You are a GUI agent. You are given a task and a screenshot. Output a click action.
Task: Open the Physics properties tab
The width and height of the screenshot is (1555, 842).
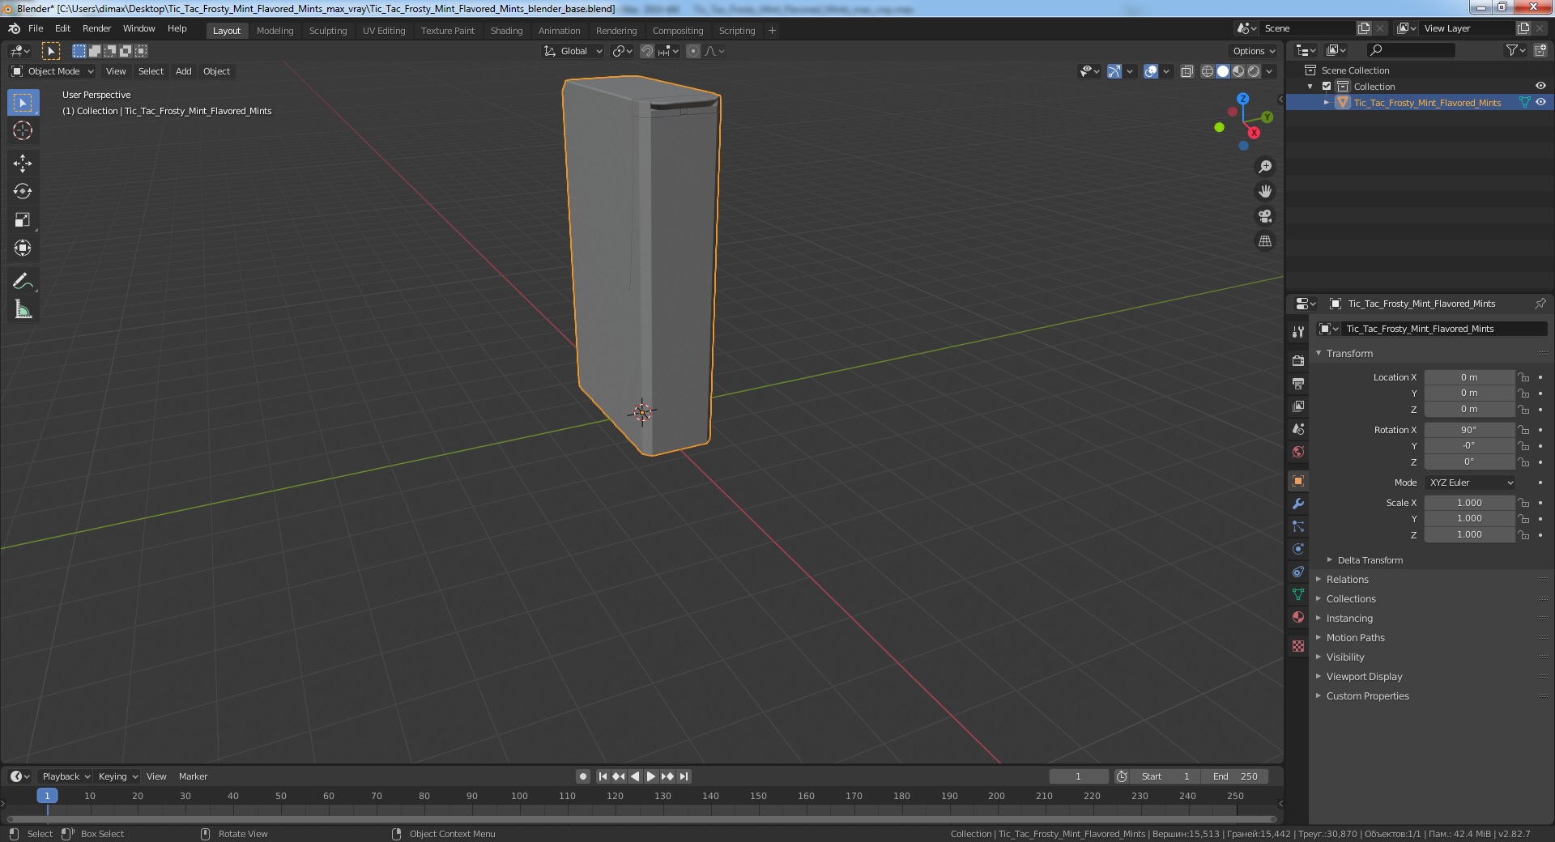(x=1298, y=549)
